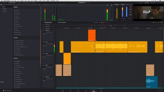
Task: Open the Media Pool panel
Action: tap(4, 3)
